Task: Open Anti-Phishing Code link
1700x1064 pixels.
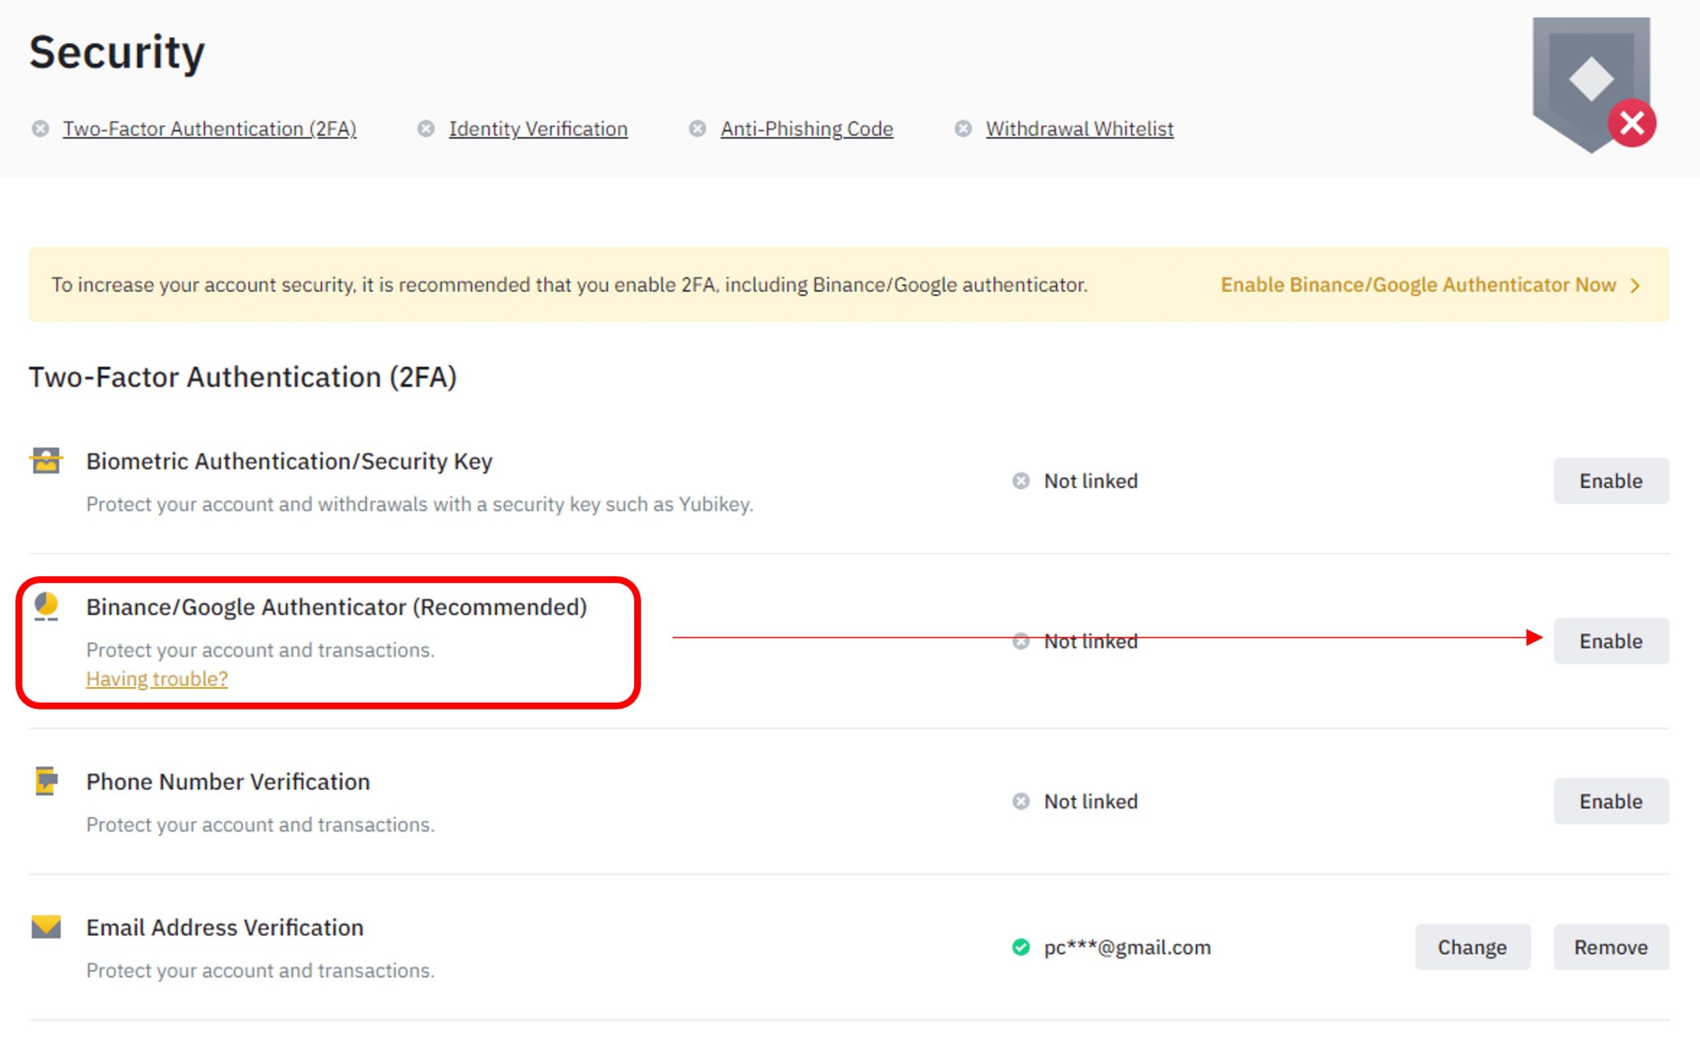Action: pos(806,129)
